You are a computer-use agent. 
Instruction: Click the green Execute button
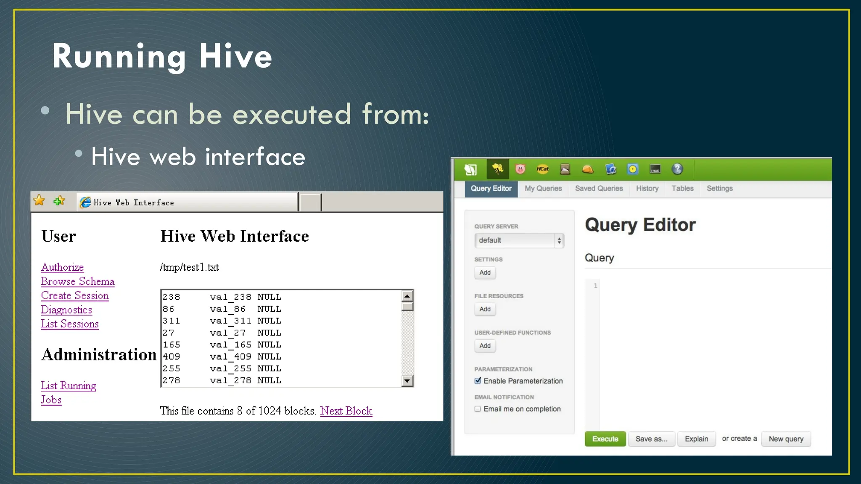pos(605,439)
